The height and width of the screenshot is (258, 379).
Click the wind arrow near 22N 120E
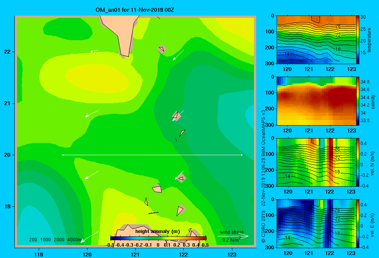pyautogui.click(x=94, y=51)
